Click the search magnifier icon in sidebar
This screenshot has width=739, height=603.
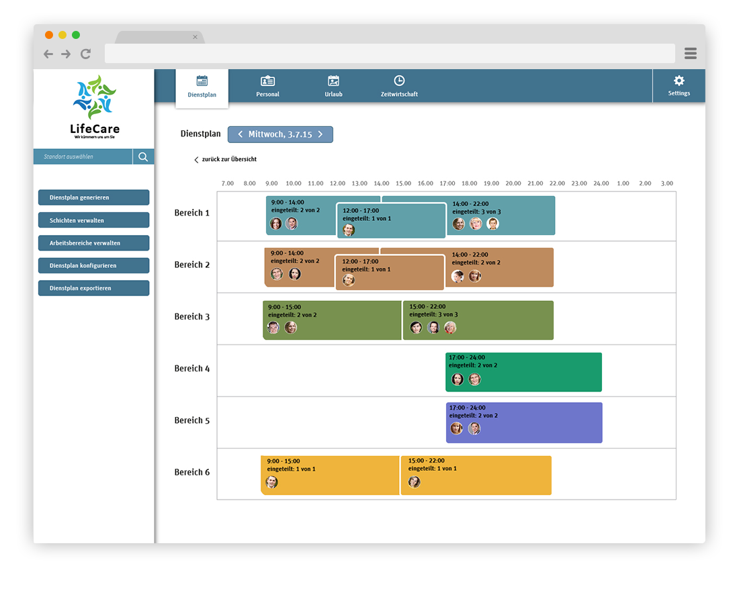click(143, 157)
